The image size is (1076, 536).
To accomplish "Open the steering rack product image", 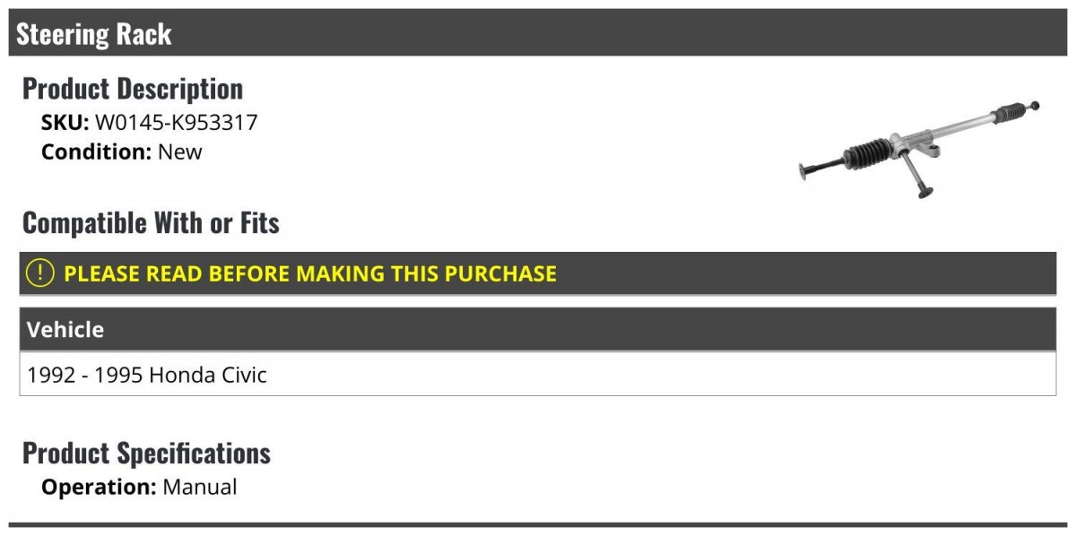I will tap(919, 149).
